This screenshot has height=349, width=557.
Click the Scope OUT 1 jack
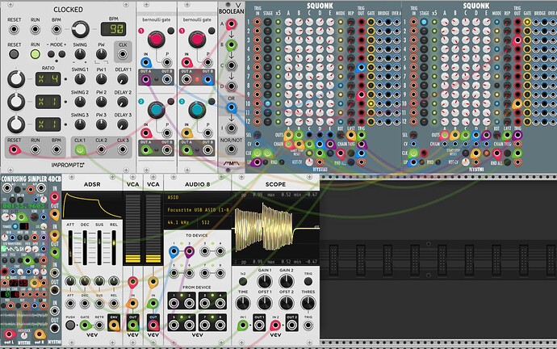coord(259,325)
